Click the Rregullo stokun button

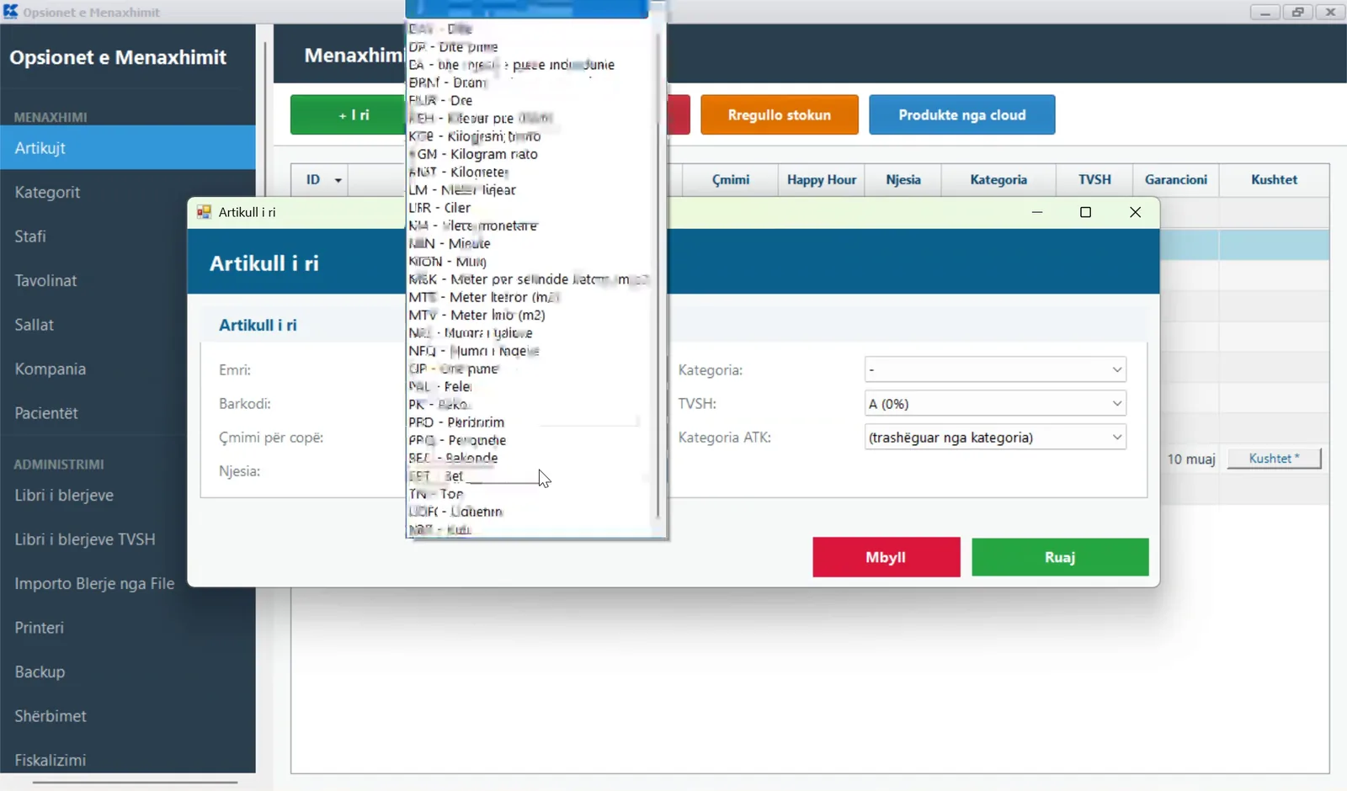coord(779,115)
